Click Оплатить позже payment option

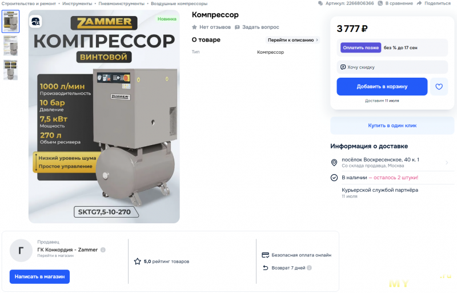click(x=360, y=47)
